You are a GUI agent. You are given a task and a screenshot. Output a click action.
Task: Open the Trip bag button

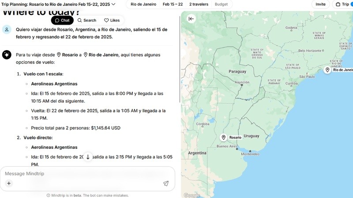tap(344, 4)
